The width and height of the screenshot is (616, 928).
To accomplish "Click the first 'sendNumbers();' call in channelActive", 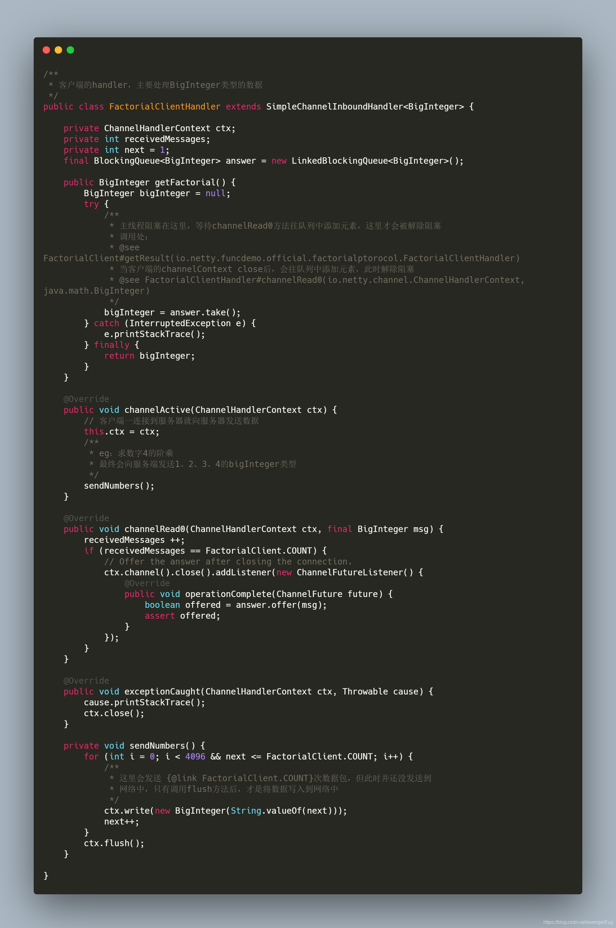I will [x=119, y=486].
